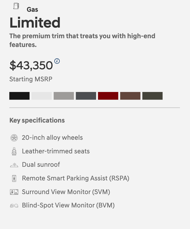Screen dimensions: 190x229
Task: Click the Gas label near the fuel icon
Action: pyautogui.click(x=33, y=10)
